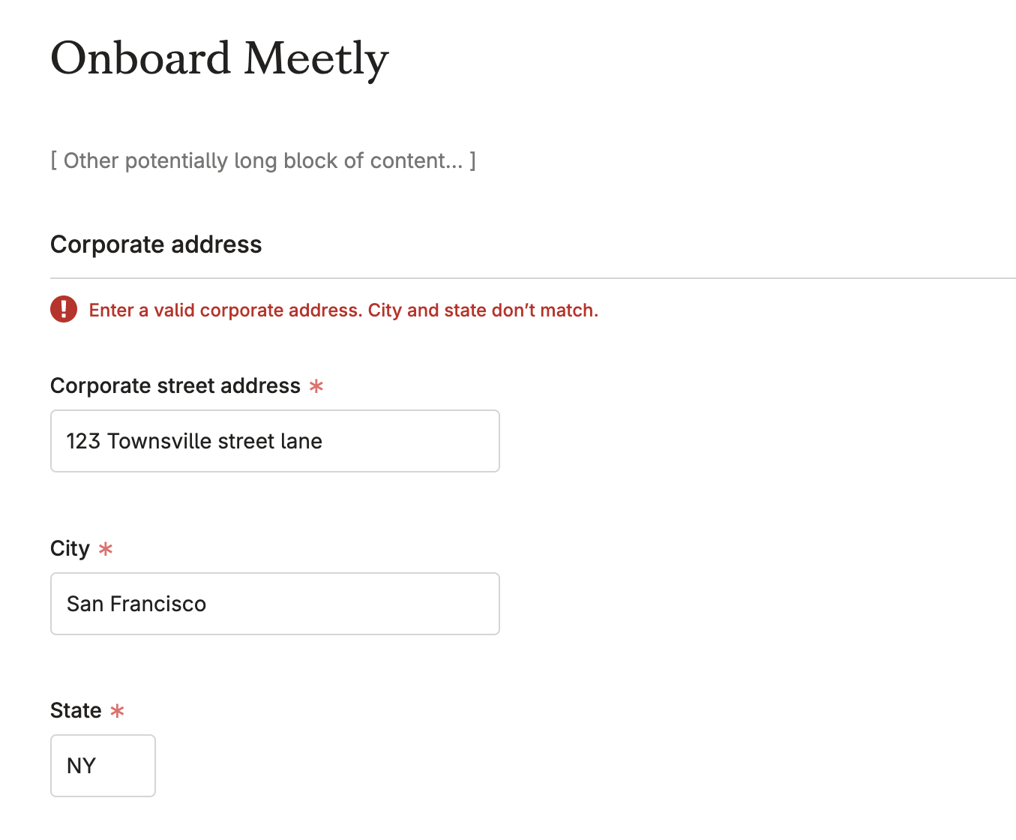Click the placeholder content block text
Viewport: 1016px width, 840px height.
click(262, 160)
